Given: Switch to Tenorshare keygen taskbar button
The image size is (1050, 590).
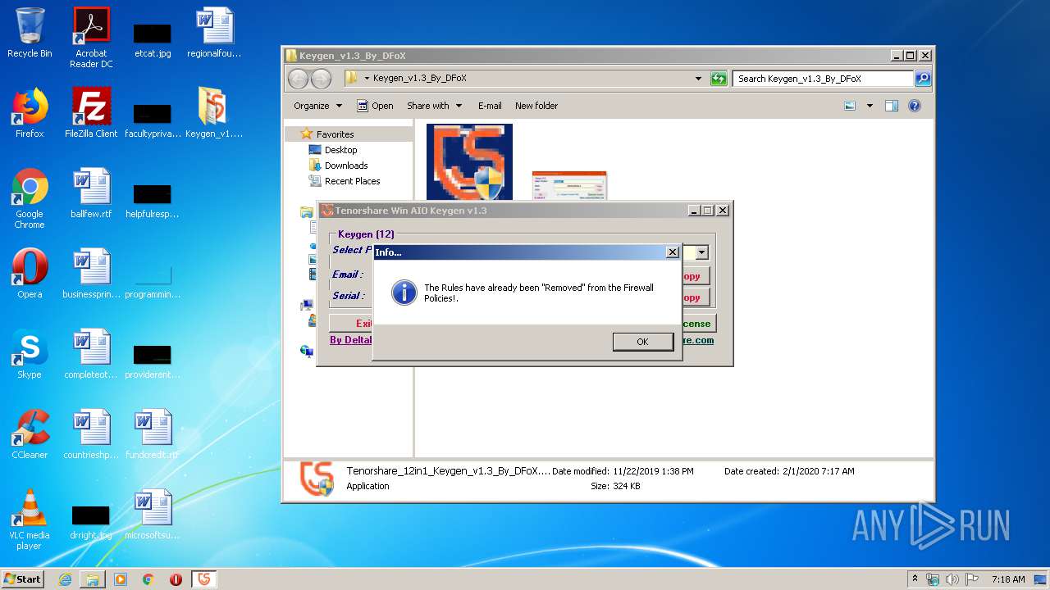Looking at the screenshot, I should [x=204, y=579].
